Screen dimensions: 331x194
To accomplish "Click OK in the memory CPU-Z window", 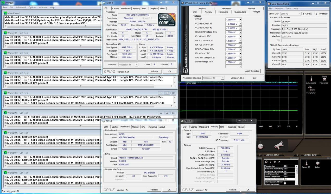I will click(248, 190).
